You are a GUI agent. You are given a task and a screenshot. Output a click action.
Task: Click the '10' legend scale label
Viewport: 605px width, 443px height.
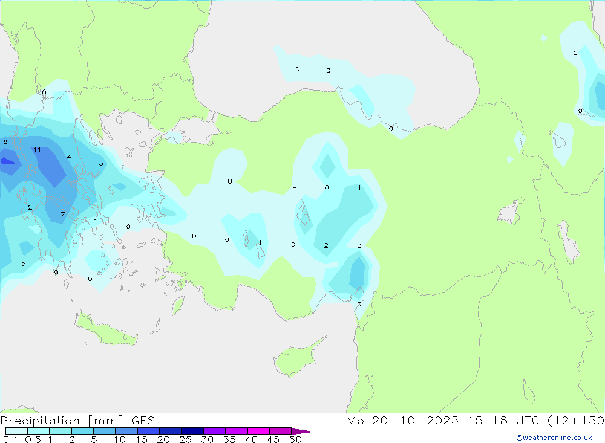click(120, 439)
